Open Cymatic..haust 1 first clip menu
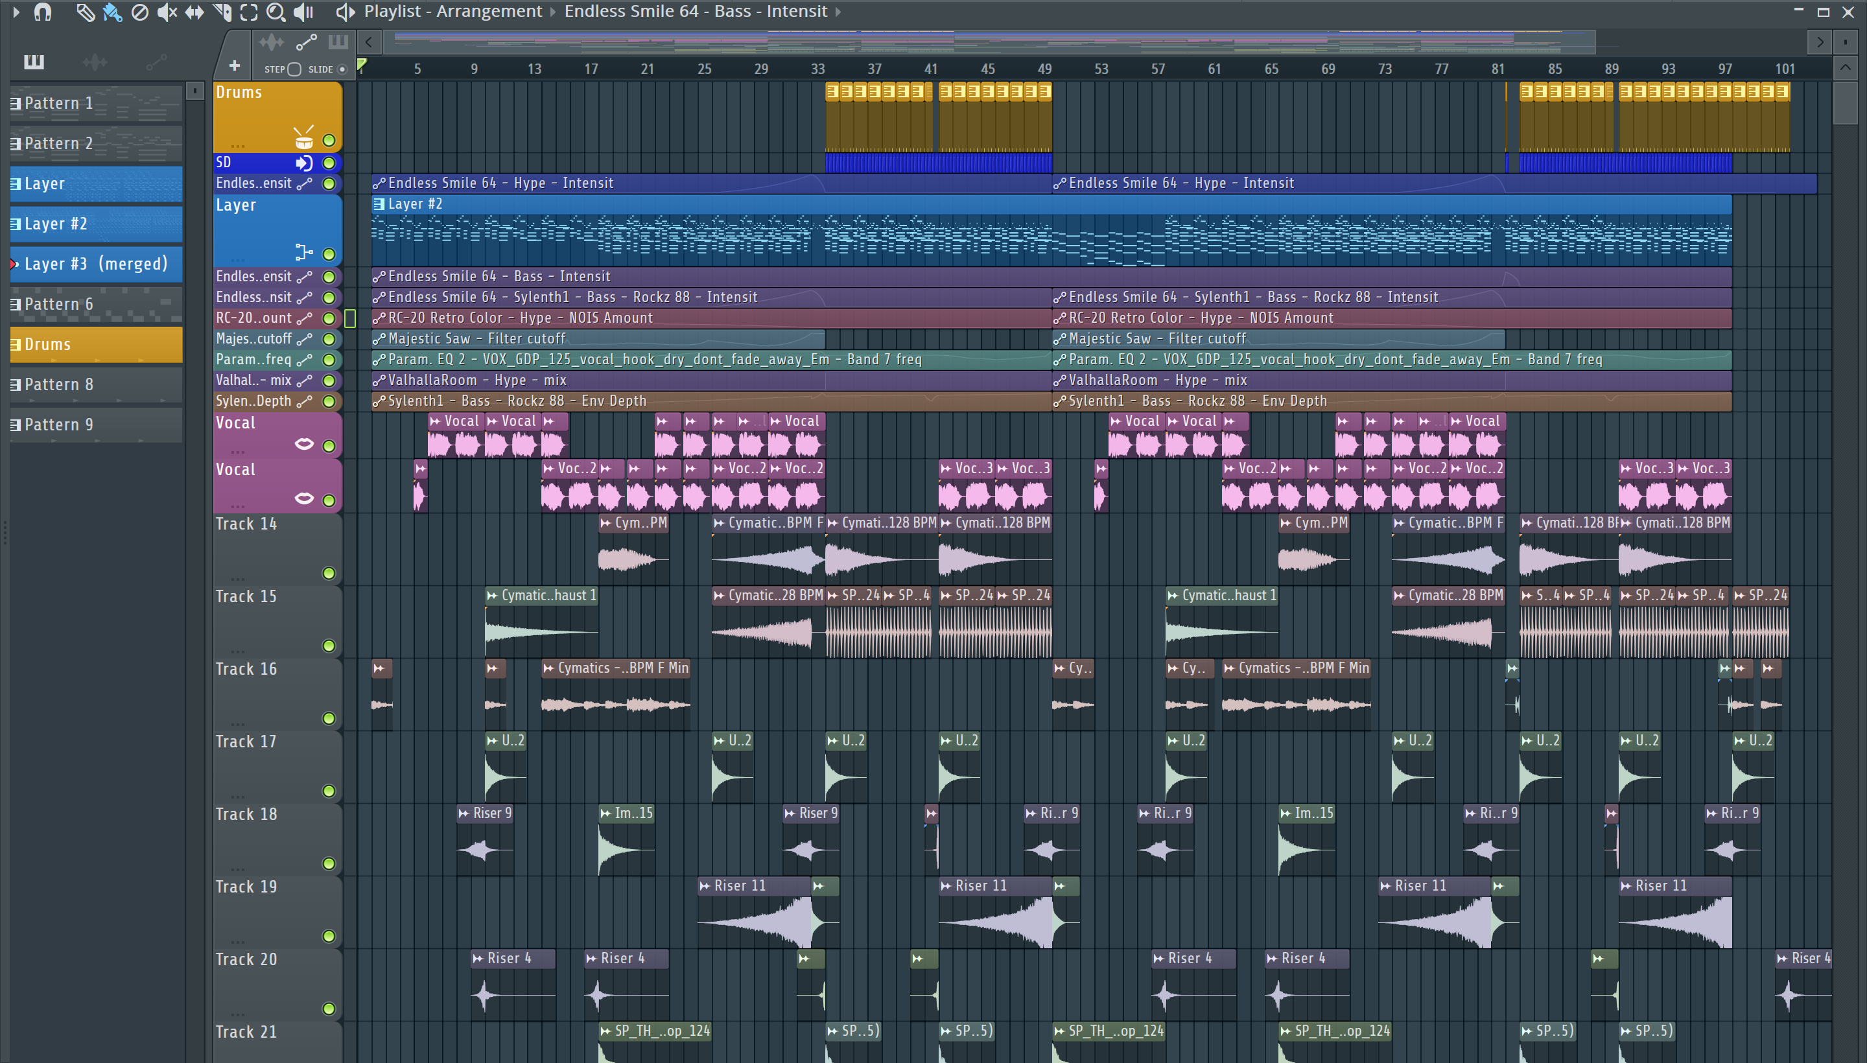 [x=492, y=596]
